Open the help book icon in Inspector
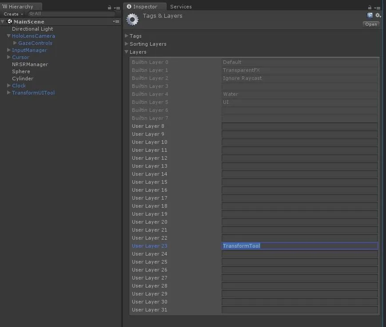 370,16
